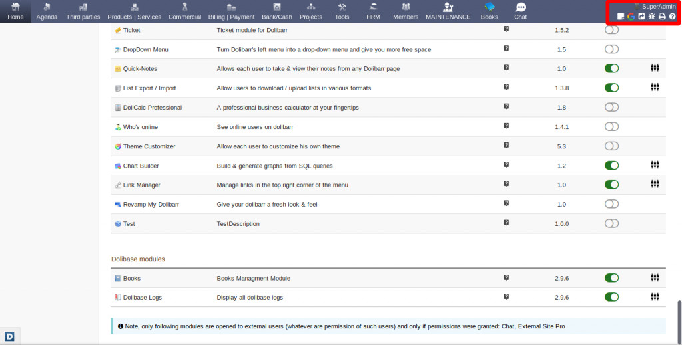This screenshot has width=682, height=345.
Task: Click info icon in the Who's online row
Action: coord(506,126)
